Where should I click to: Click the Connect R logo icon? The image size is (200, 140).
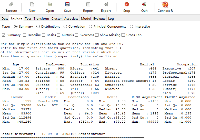[165, 5]
